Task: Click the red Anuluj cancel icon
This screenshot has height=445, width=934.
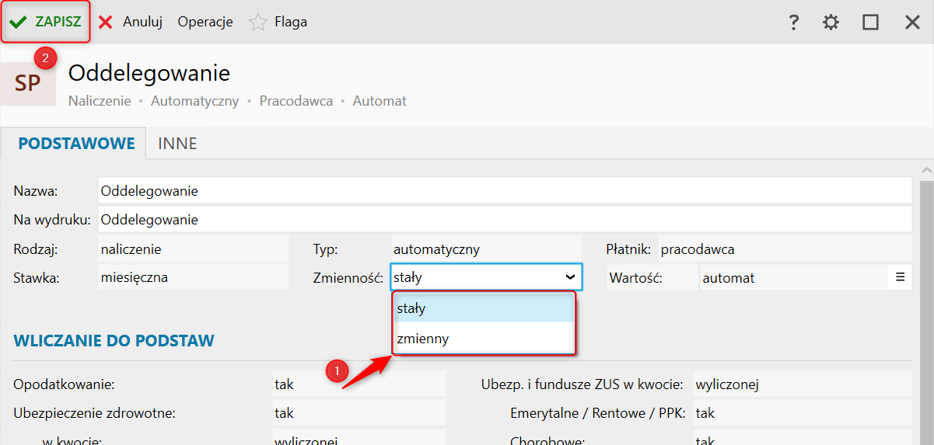Action: [106, 22]
